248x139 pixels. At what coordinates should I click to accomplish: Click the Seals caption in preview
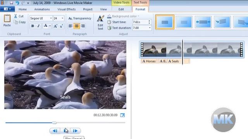pyautogui.click(x=65, y=97)
